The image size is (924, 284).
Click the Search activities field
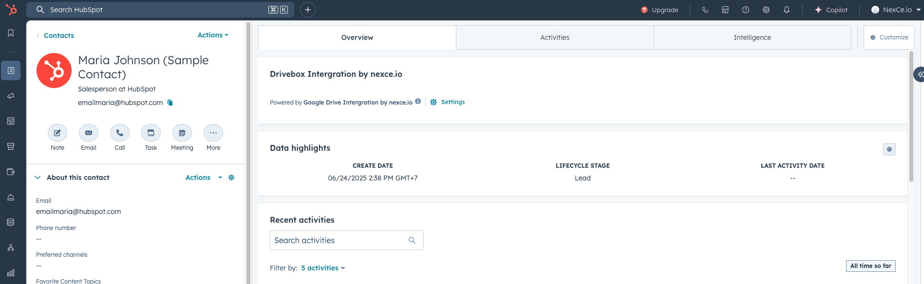346,240
